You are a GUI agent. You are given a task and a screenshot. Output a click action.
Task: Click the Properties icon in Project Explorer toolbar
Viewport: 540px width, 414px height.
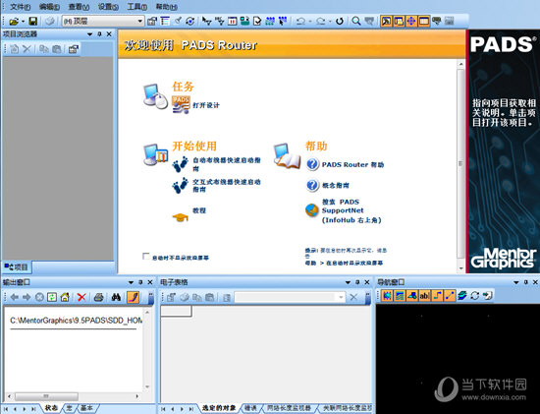pos(74,49)
